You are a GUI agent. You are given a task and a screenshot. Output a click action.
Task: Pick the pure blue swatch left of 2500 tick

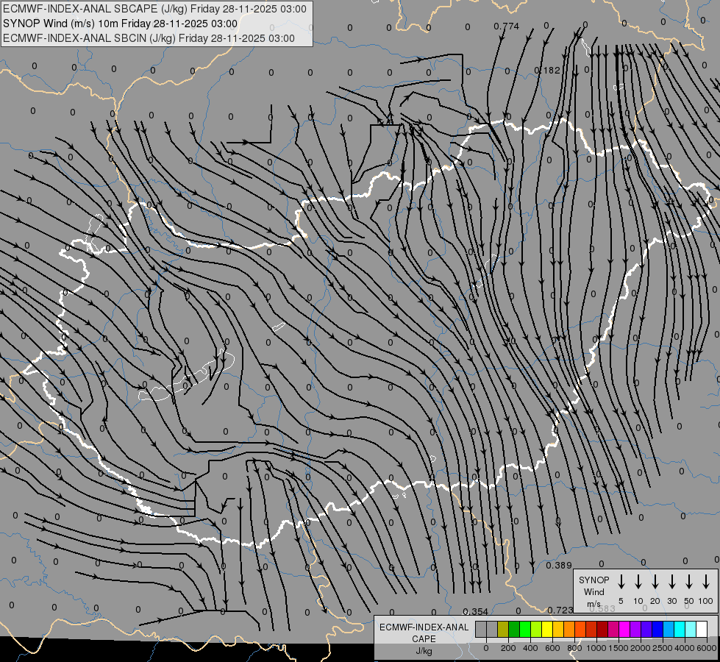point(657,629)
